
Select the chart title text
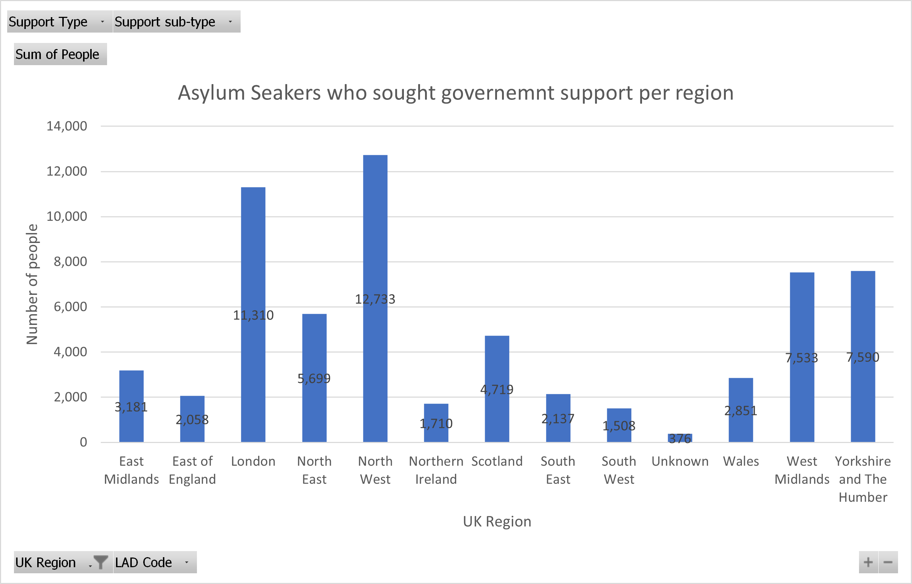coord(455,93)
